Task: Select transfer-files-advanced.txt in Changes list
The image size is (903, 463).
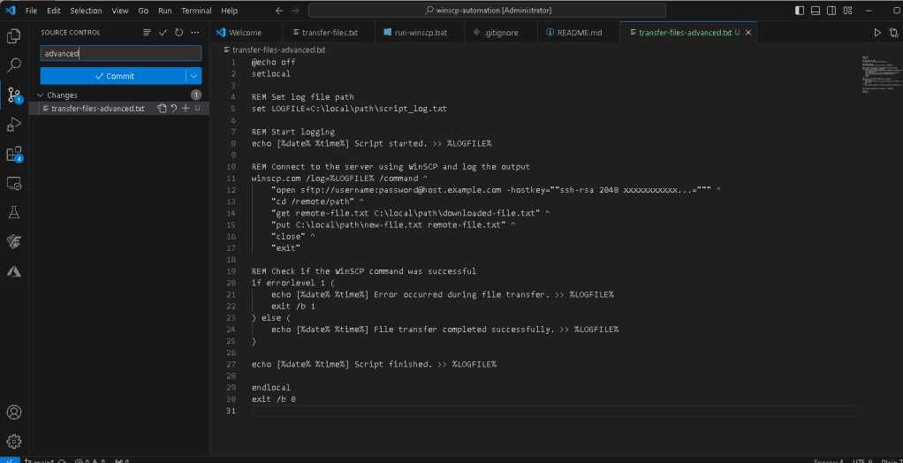Action: point(119,109)
